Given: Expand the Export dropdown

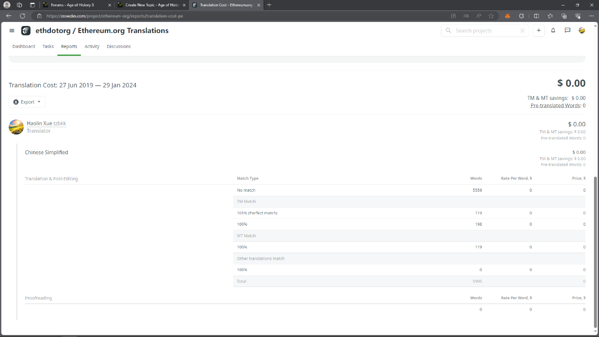Looking at the screenshot, I should [x=27, y=102].
